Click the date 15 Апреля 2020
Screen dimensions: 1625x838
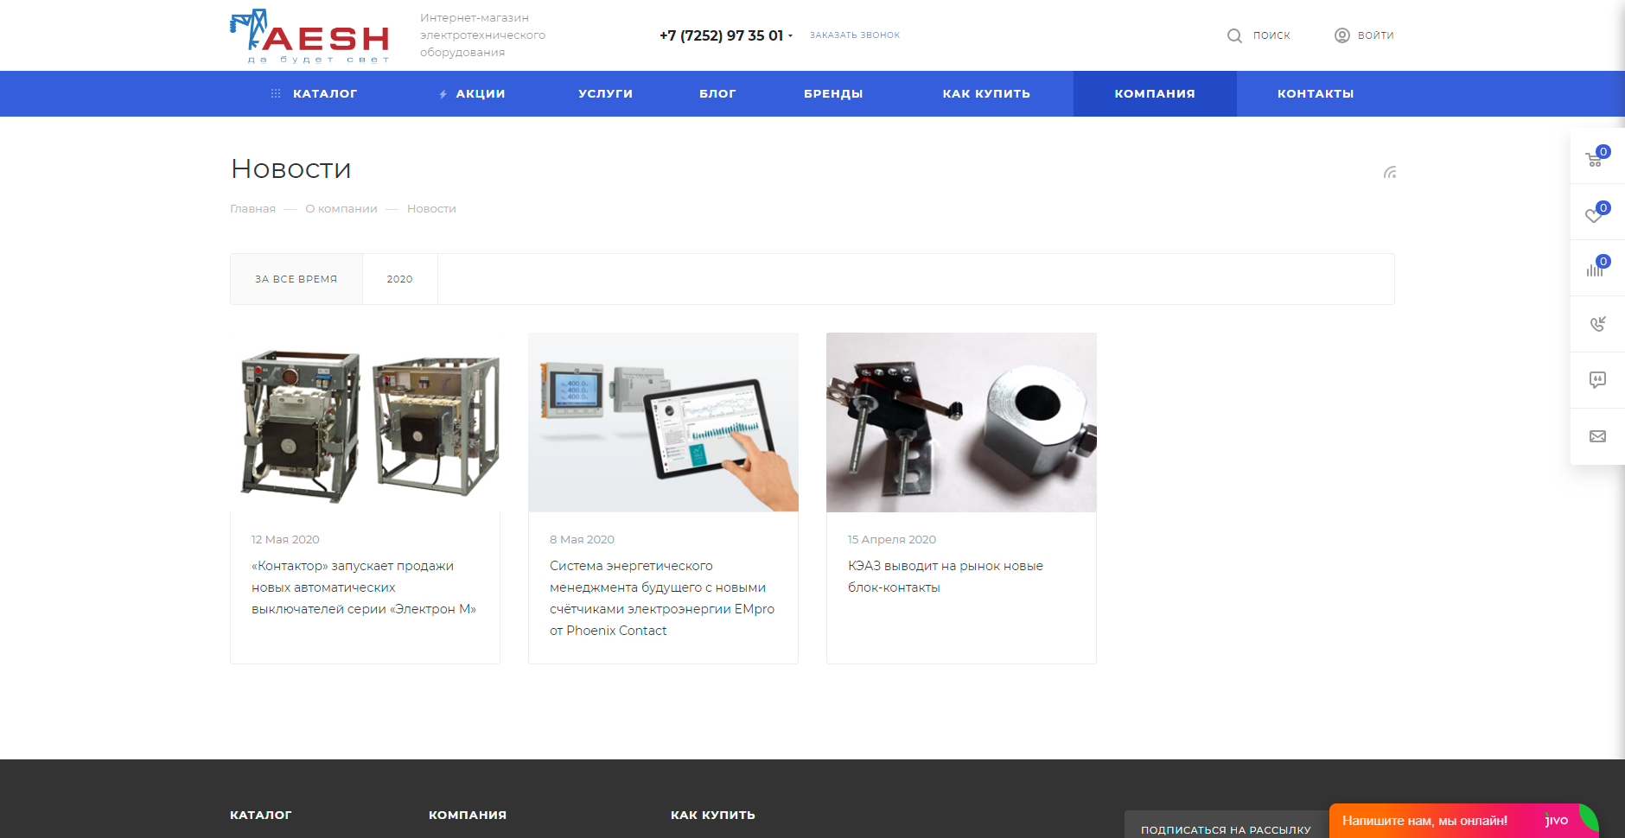click(x=892, y=540)
